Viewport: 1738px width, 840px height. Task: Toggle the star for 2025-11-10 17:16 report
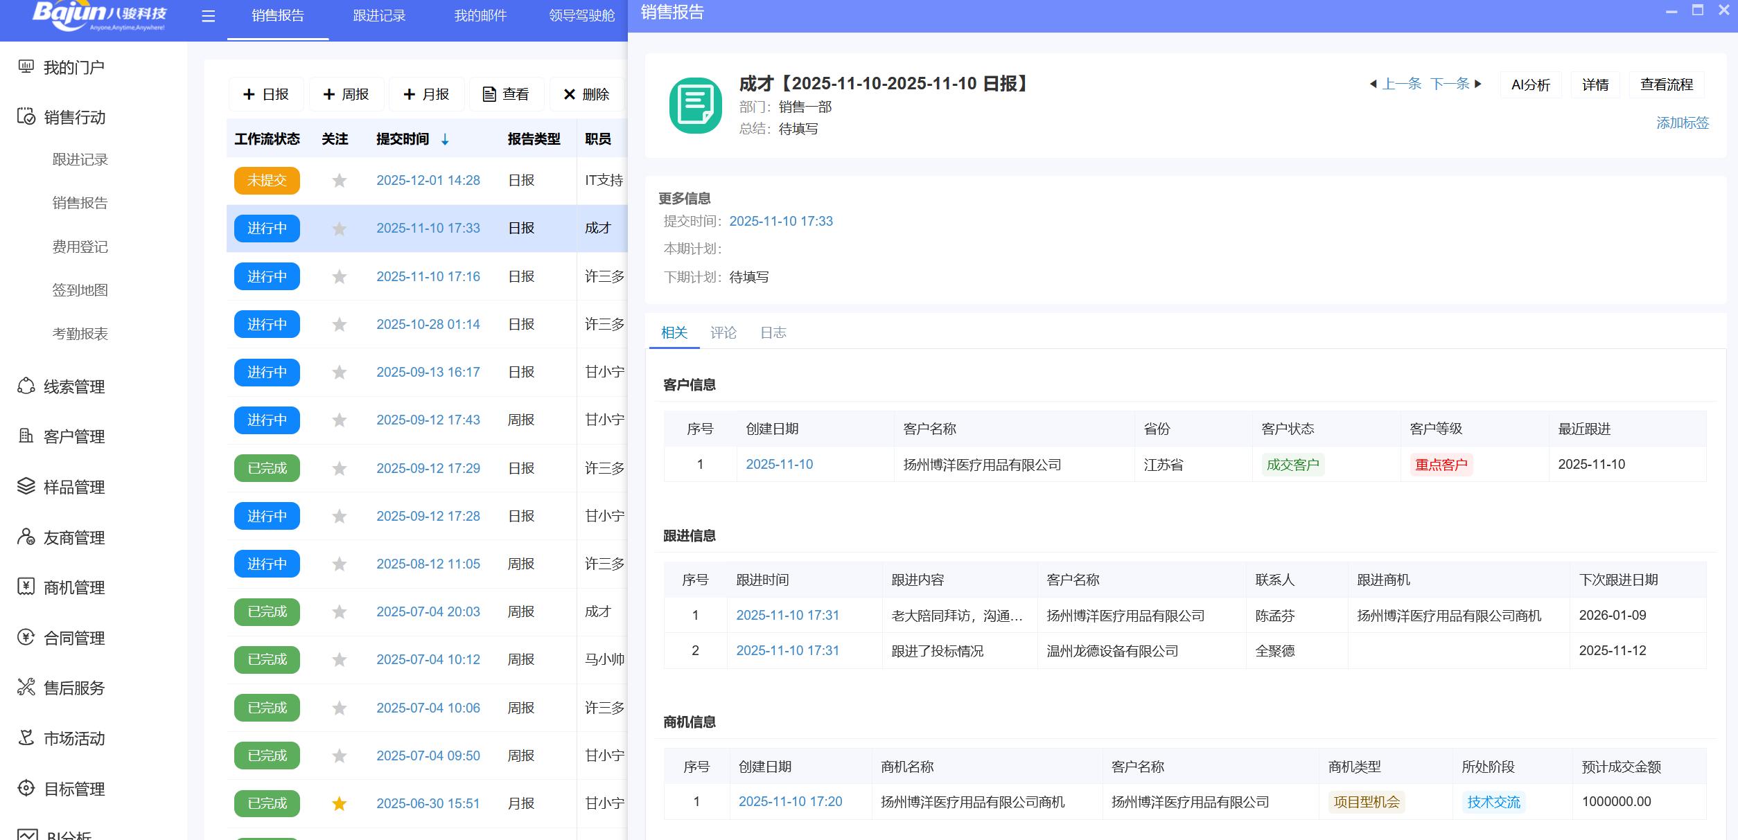(339, 277)
